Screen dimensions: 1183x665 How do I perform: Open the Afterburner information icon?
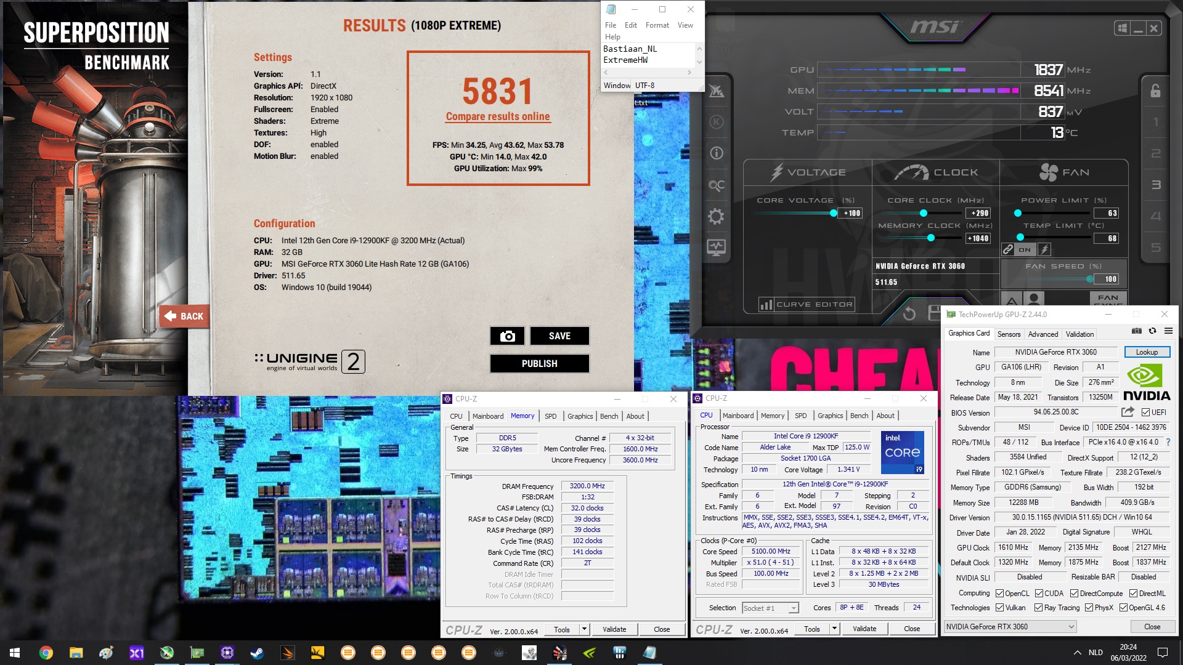click(x=716, y=153)
